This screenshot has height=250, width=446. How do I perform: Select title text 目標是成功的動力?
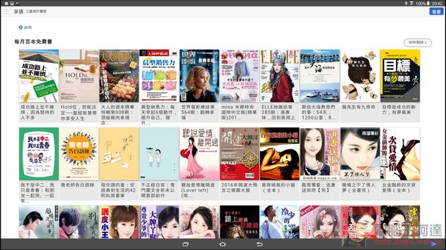point(399,110)
